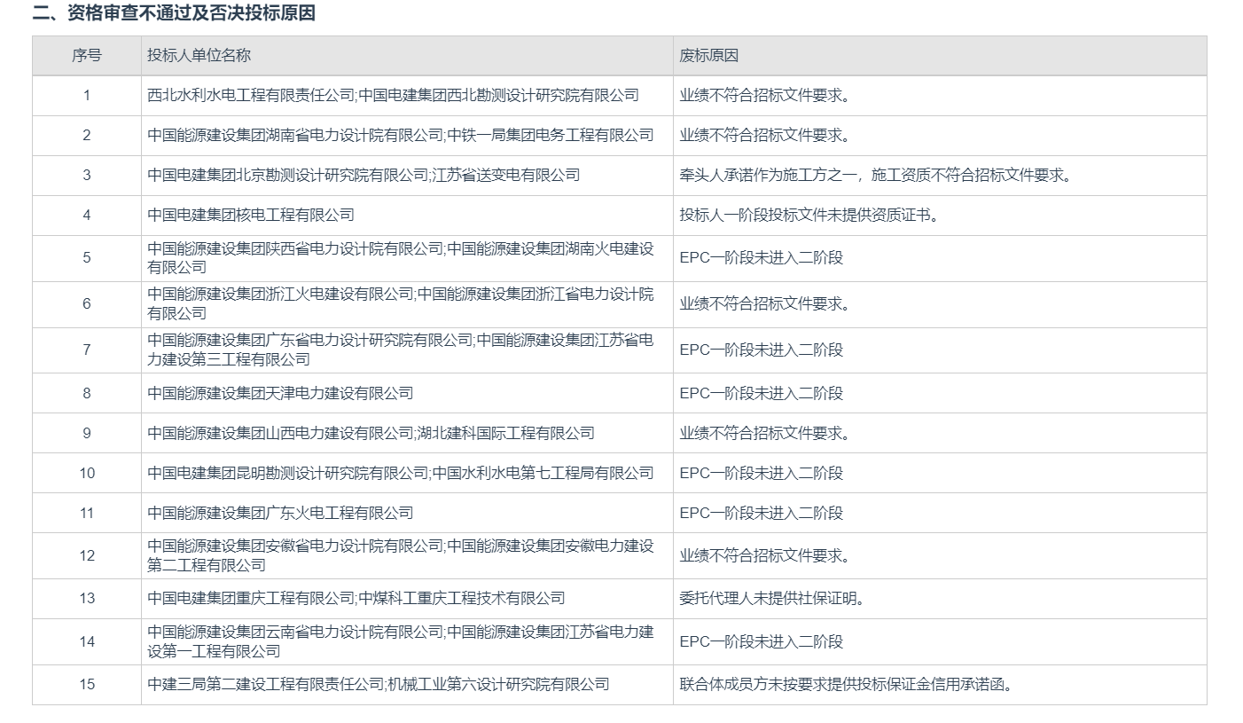Click the 投标人单位名称 column header
Viewport: 1243px width, 723px height.
(x=199, y=56)
